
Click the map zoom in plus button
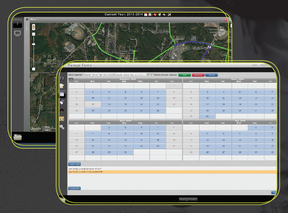pos(34,45)
